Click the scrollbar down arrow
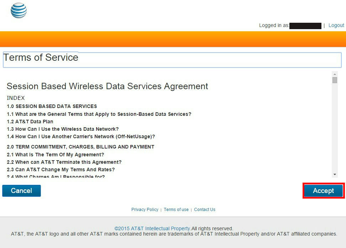The image size is (346, 248). pos(335,174)
